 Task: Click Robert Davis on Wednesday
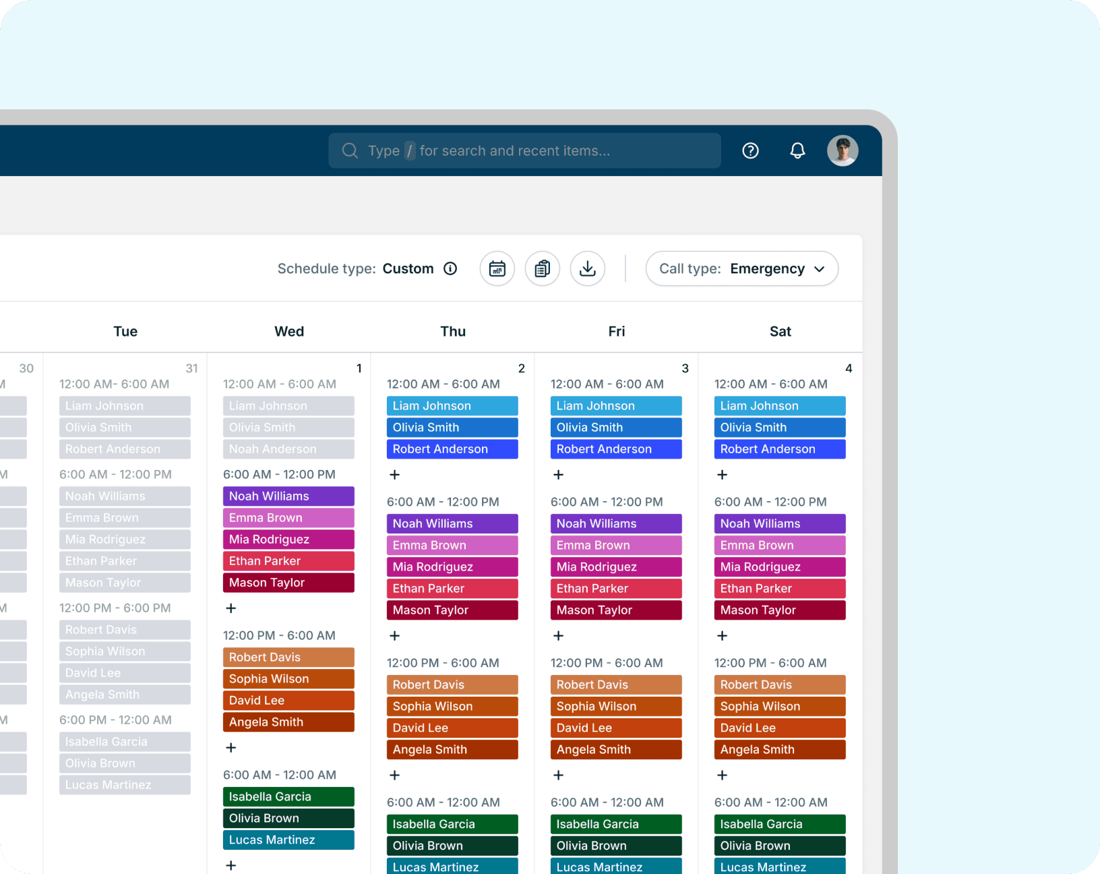pos(288,658)
